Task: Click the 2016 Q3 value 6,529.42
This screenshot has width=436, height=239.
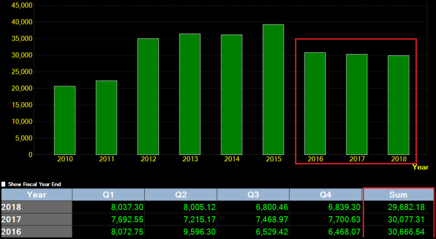Action: [x=272, y=232]
